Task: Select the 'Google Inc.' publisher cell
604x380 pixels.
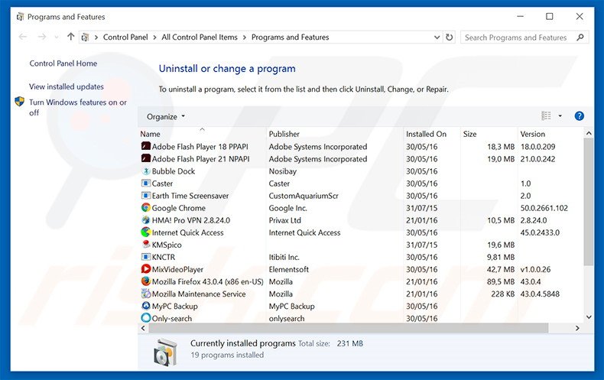Action: (x=287, y=208)
